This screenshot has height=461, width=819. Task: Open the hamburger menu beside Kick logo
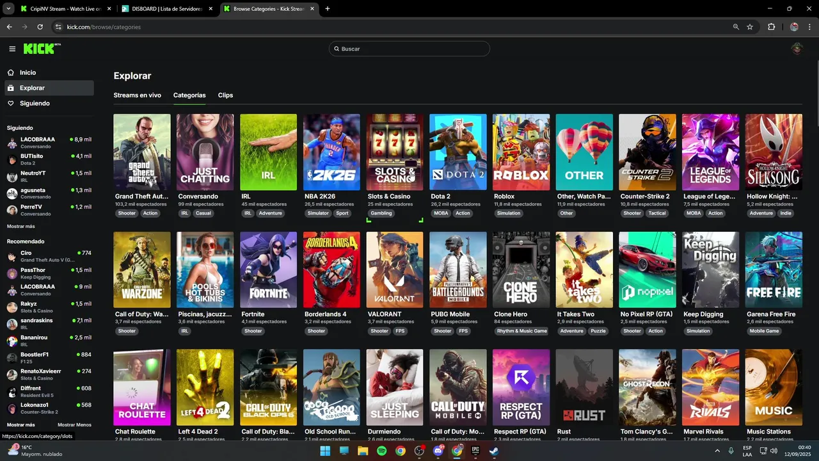(x=12, y=49)
